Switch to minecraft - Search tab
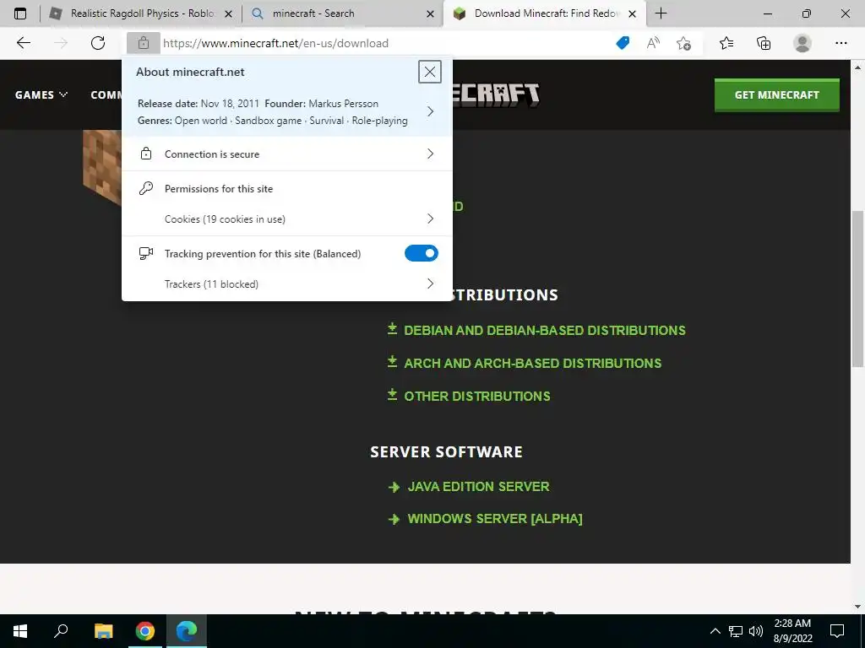This screenshot has height=648, width=865. click(342, 13)
